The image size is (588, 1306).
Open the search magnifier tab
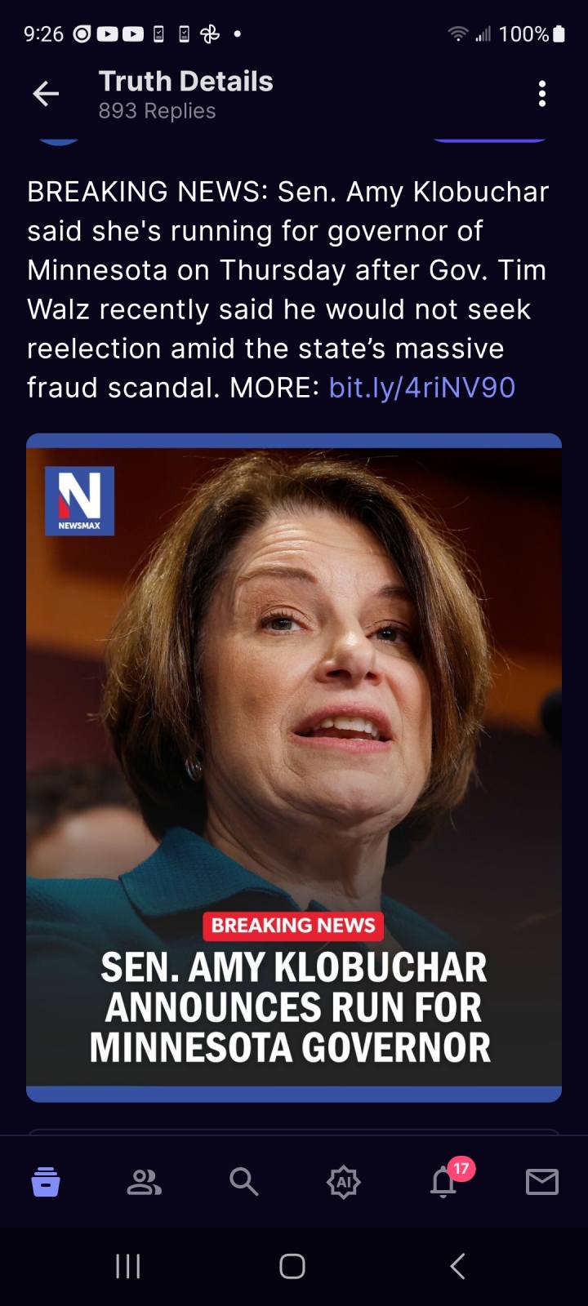243,1181
